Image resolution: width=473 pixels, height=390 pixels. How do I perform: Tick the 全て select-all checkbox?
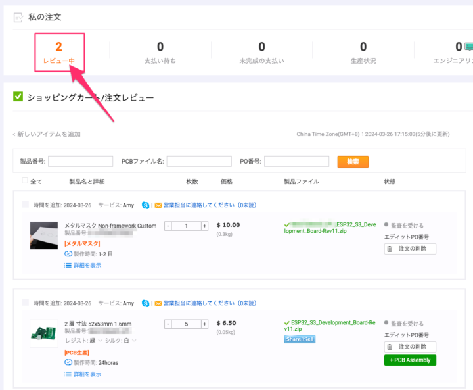coord(25,181)
